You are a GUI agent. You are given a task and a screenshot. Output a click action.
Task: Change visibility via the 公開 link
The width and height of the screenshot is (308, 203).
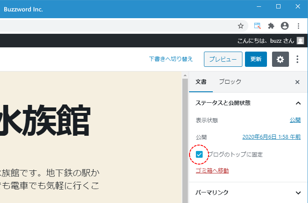pyautogui.click(x=295, y=120)
